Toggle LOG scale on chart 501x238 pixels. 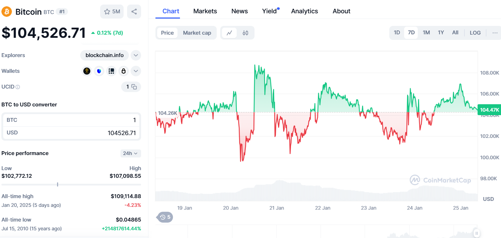point(475,33)
